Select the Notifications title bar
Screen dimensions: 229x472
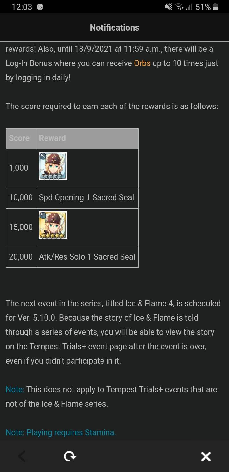tap(114, 27)
